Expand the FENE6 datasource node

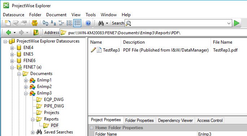tap(12, 61)
